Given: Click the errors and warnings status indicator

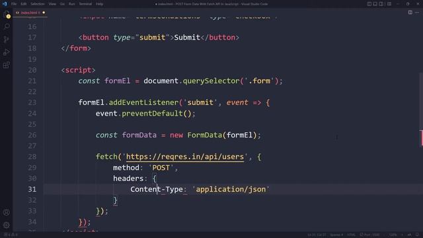Looking at the screenshot, I should [11, 235].
